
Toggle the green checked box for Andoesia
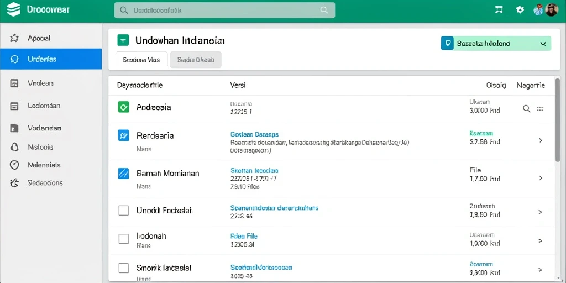[123, 107]
